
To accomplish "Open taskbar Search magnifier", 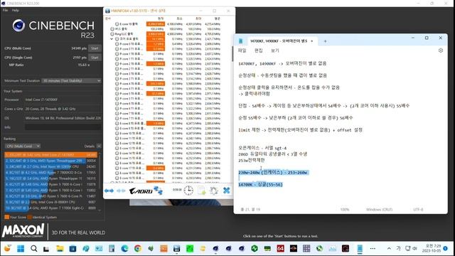I will click(x=33, y=249).
